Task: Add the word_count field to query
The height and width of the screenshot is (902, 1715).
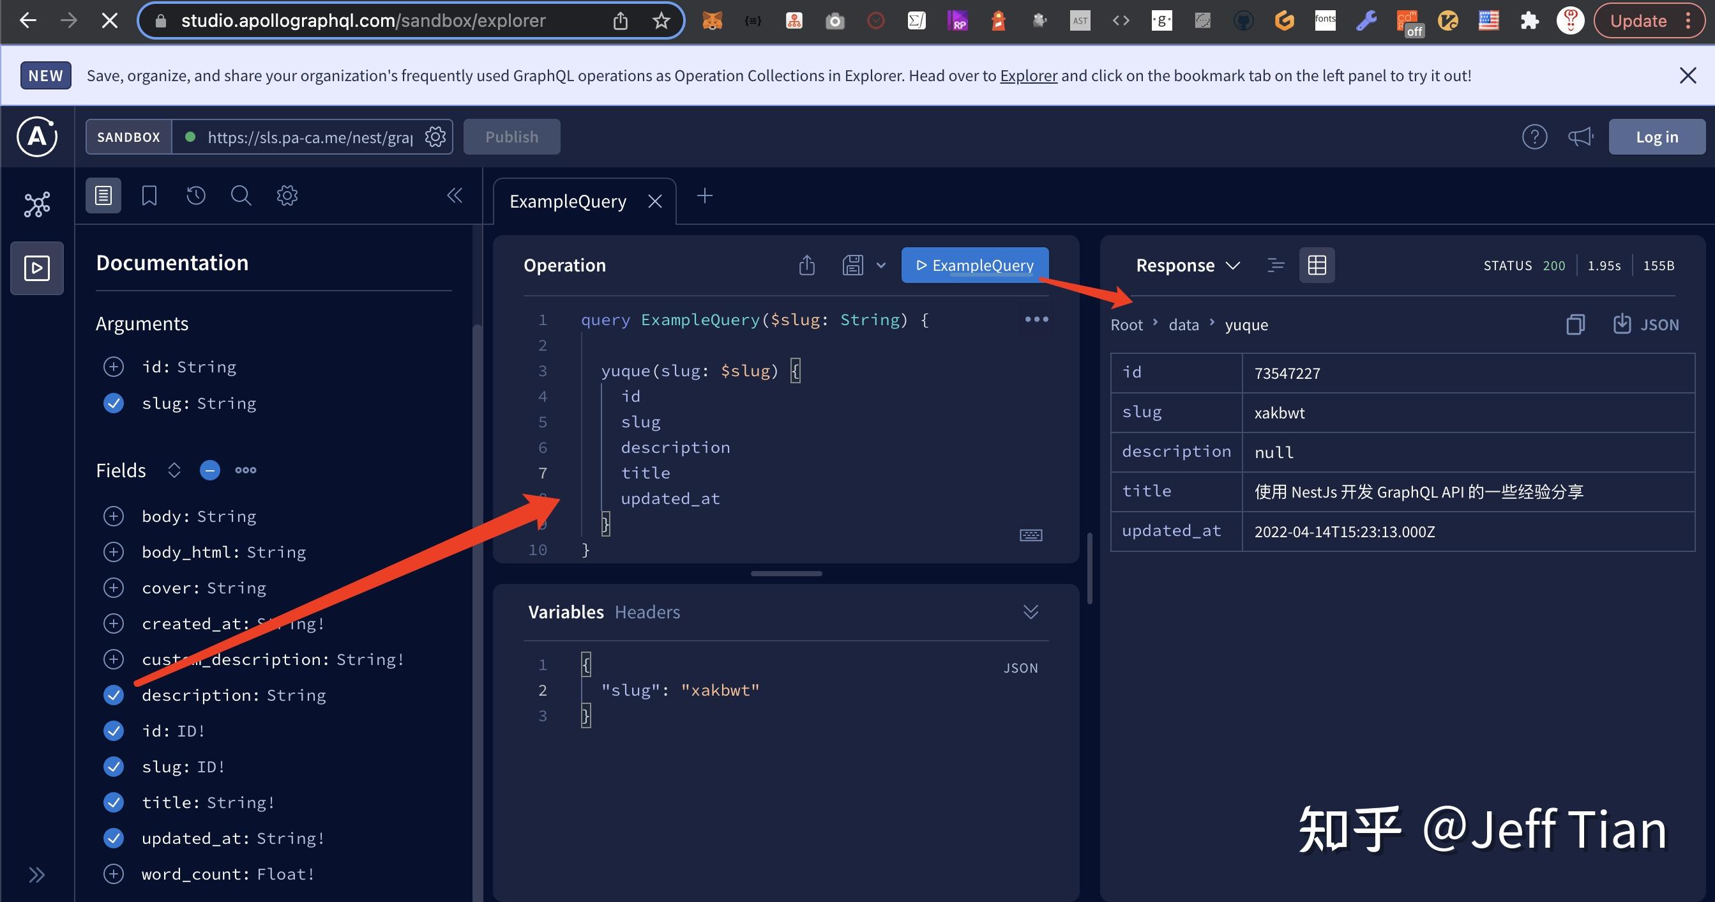Action: click(x=114, y=874)
